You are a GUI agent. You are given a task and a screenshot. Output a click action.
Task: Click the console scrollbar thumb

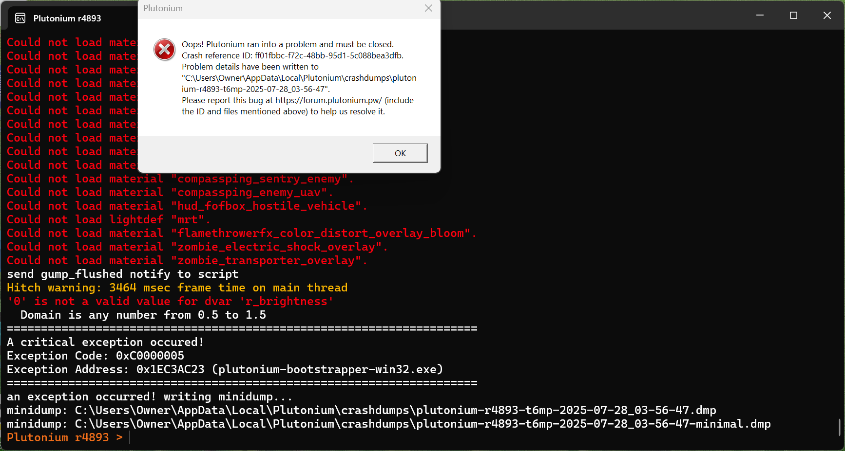(840, 427)
